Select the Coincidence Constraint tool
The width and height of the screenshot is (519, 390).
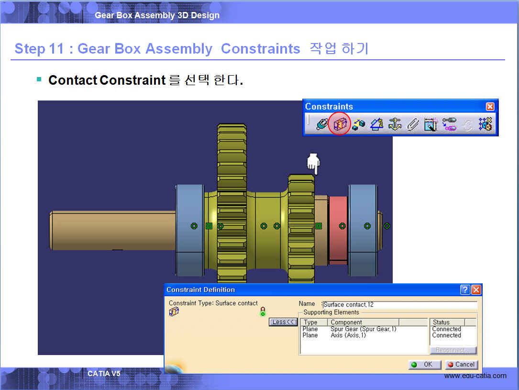click(x=321, y=124)
